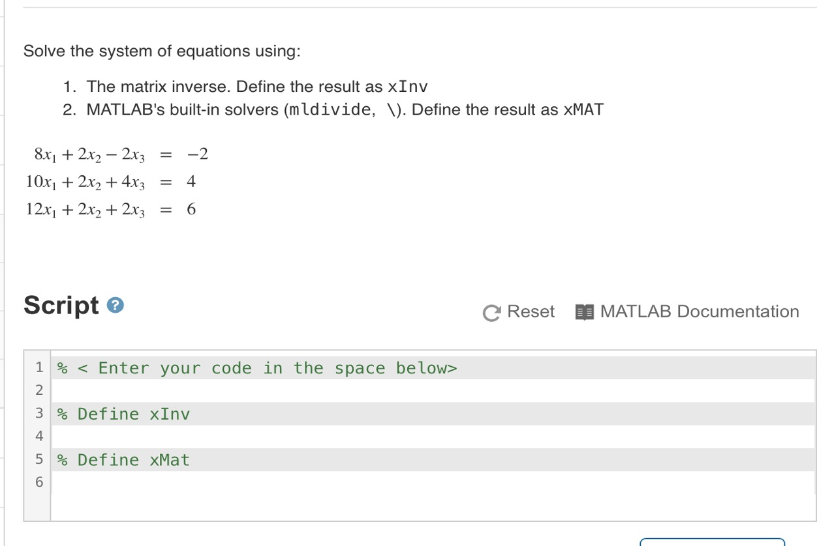Click the blue question mark help icon

point(115,304)
